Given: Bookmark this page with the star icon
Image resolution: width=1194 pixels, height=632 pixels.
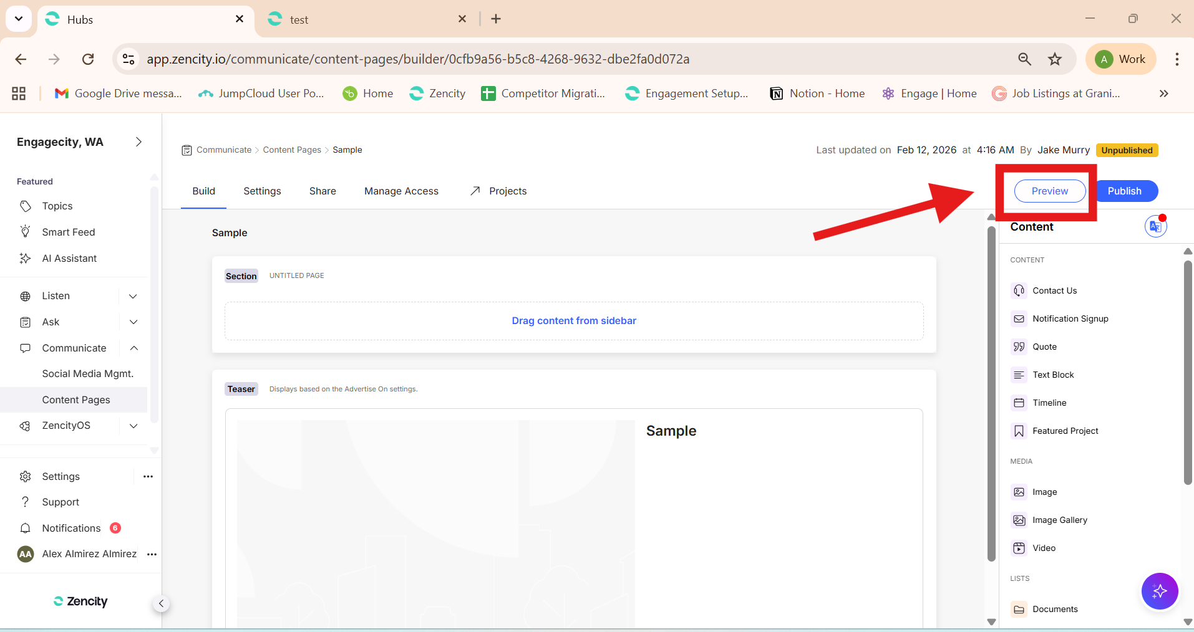Looking at the screenshot, I should (1054, 59).
